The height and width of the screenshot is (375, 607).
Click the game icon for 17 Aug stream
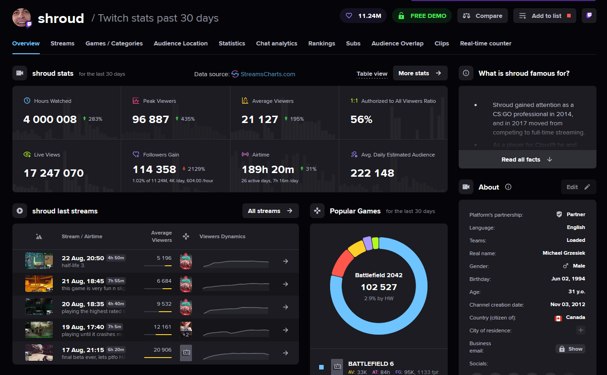(186, 353)
